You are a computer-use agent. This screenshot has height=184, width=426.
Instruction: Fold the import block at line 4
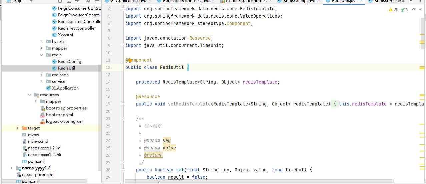point(123,9)
